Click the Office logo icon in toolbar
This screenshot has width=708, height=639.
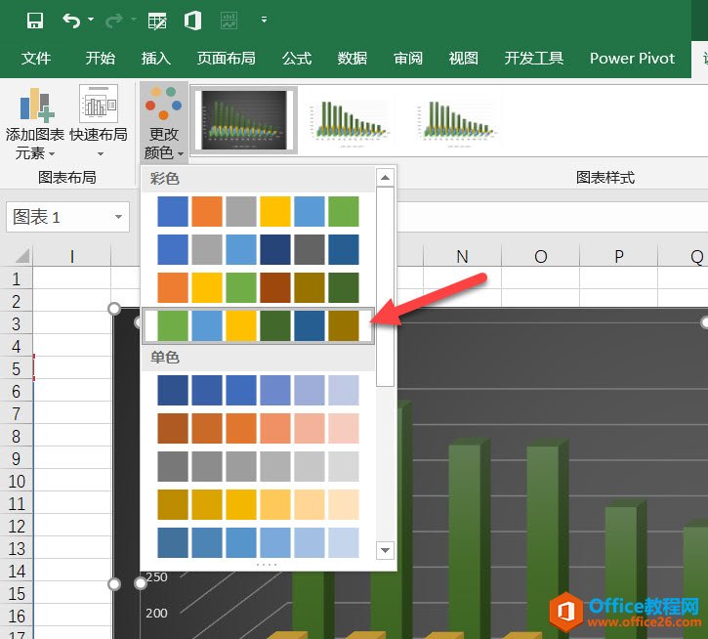tap(192, 20)
